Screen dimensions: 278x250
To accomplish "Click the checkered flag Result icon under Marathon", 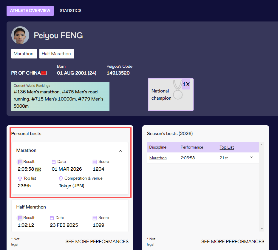I will [x=20, y=162].
